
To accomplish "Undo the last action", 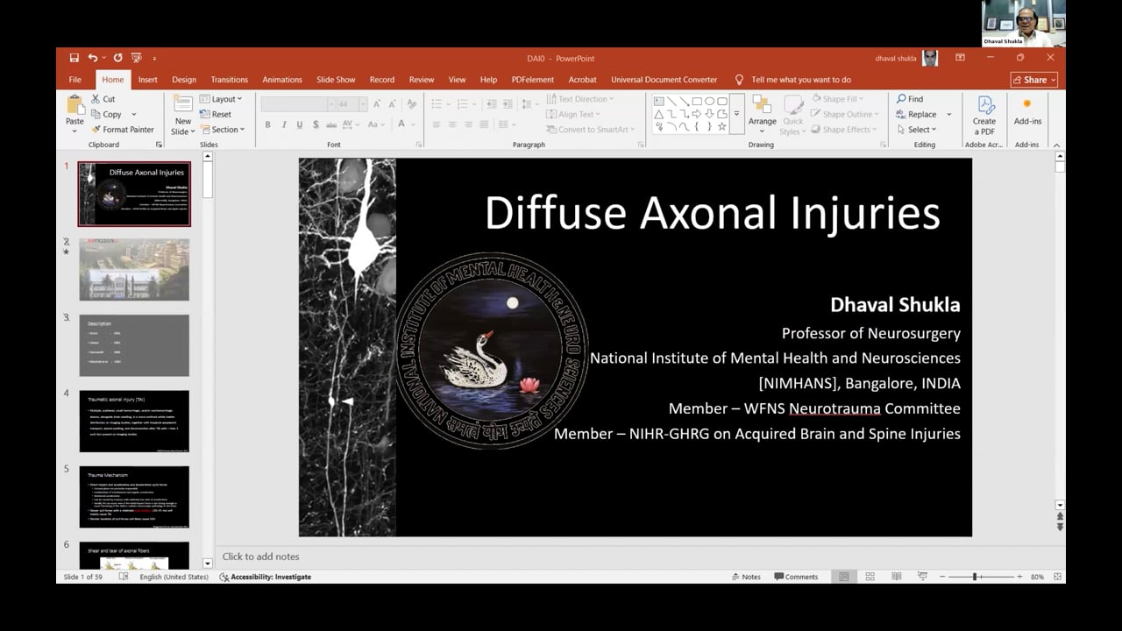I will coord(92,58).
